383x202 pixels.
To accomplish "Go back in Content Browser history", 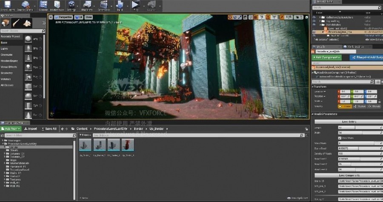I will [63, 129].
